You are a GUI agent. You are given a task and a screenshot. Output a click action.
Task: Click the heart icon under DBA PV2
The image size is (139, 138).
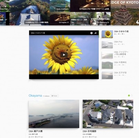[x=123, y=44]
